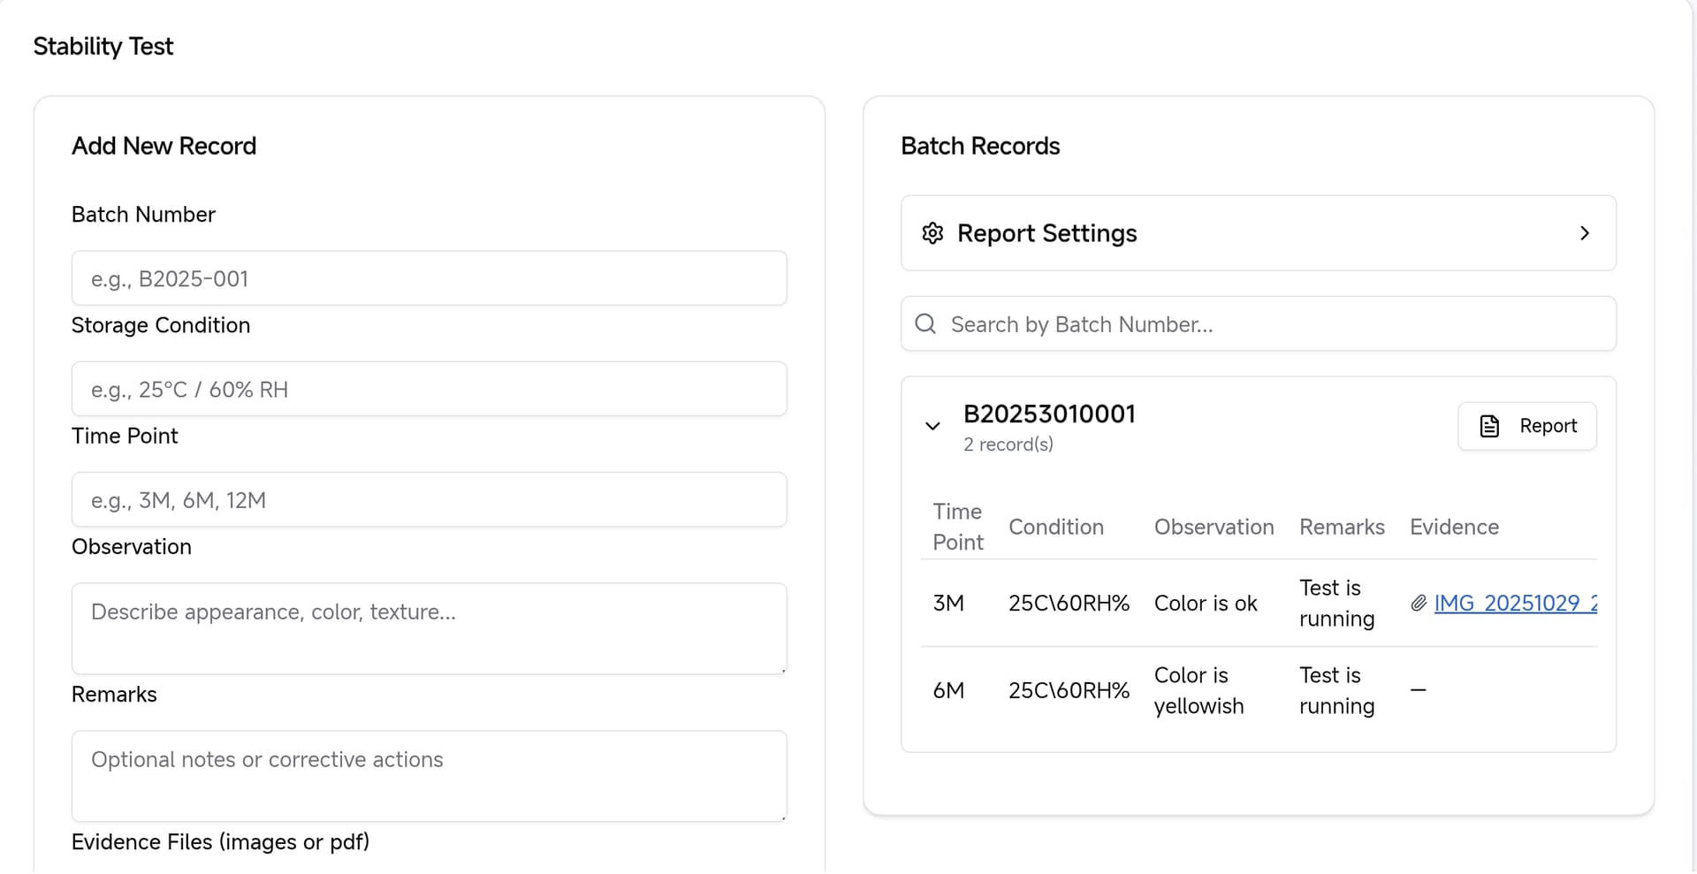Screen dimensions: 1697x874
Task: Expand Report Settings with the right chevron
Action: pyautogui.click(x=1585, y=233)
